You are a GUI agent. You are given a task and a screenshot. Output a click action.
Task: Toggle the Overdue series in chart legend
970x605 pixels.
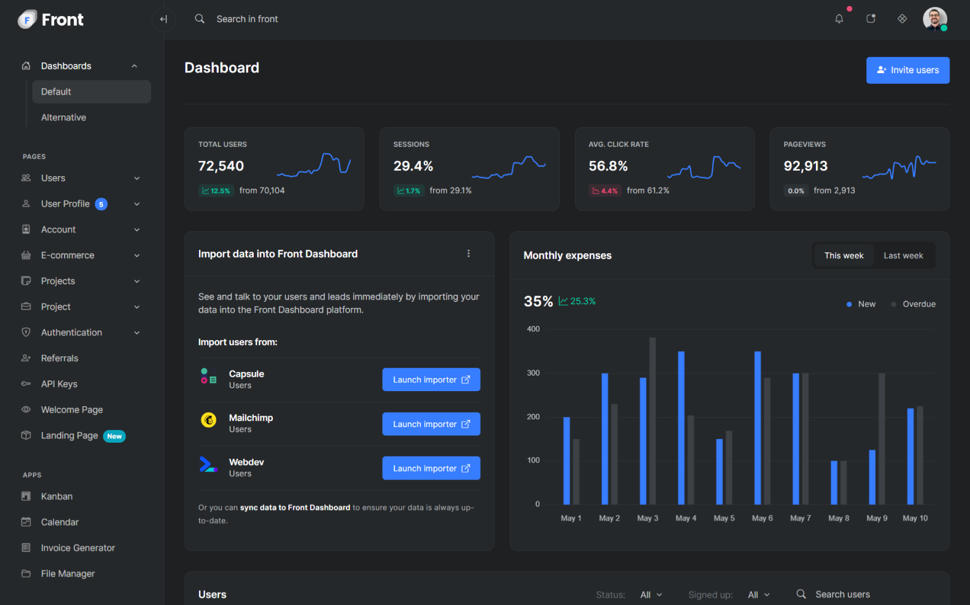click(x=913, y=304)
